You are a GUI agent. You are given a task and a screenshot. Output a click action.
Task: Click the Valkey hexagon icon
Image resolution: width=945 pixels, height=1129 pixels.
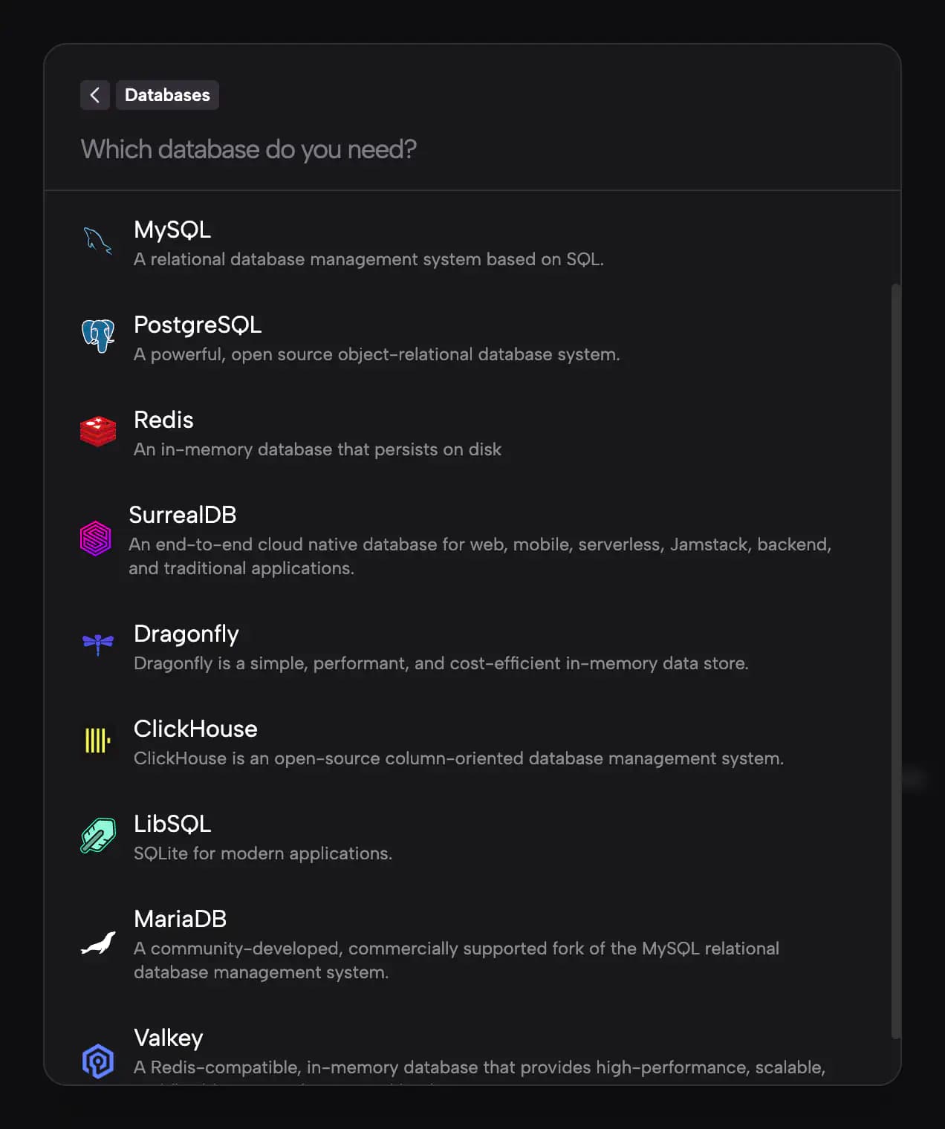pyautogui.click(x=98, y=1061)
